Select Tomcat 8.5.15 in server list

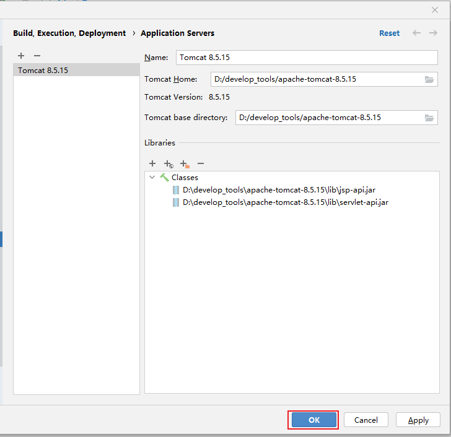pyautogui.click(x=77, y=70)
